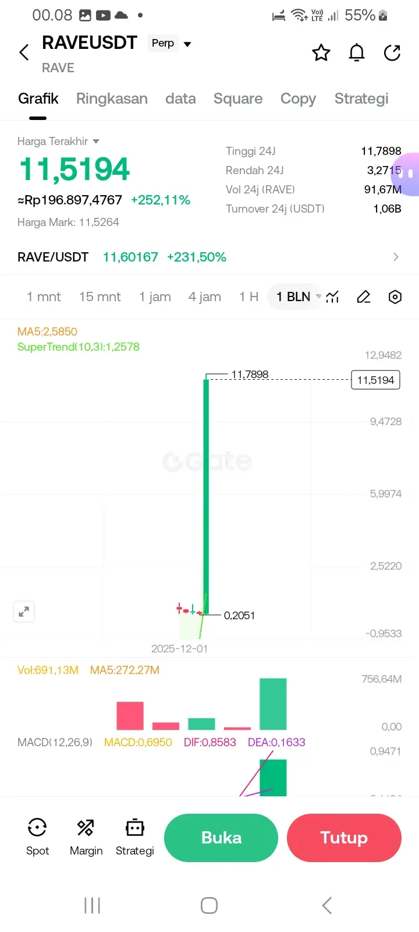Tap the green Buka button
This screenshot has width=419, height=932.
[x=221, y=838]
